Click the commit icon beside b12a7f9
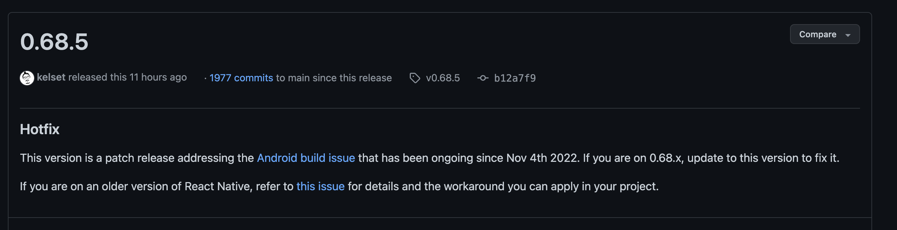 (483, 78)
